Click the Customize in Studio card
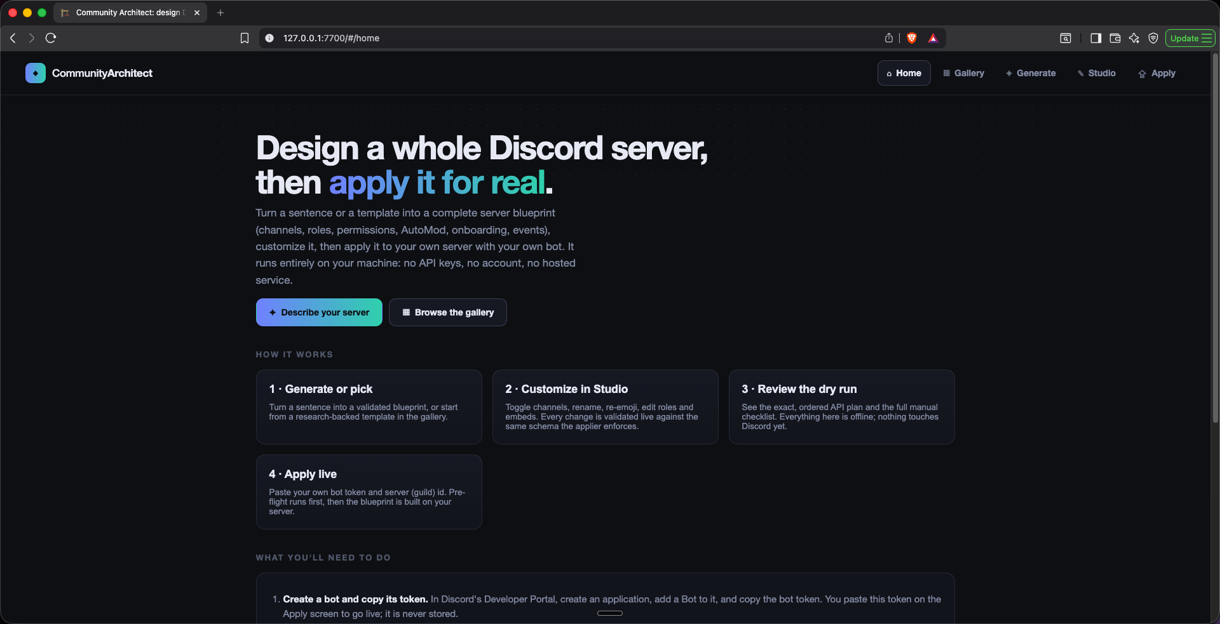The image size is (1220, 624). pos(606,407)
